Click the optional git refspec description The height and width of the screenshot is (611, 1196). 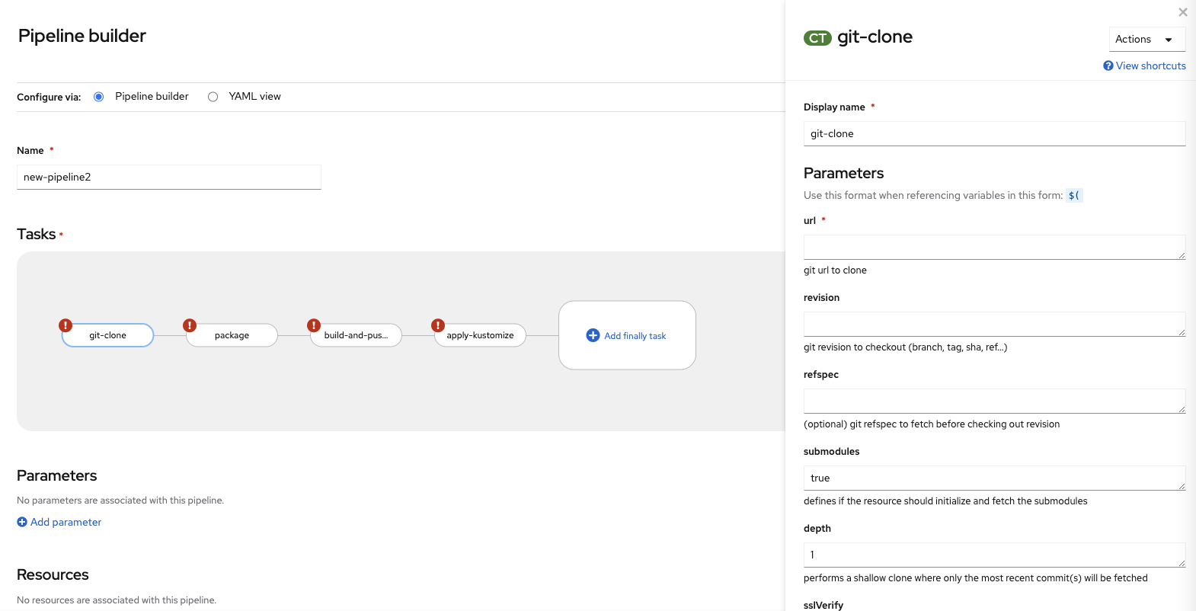932,424
